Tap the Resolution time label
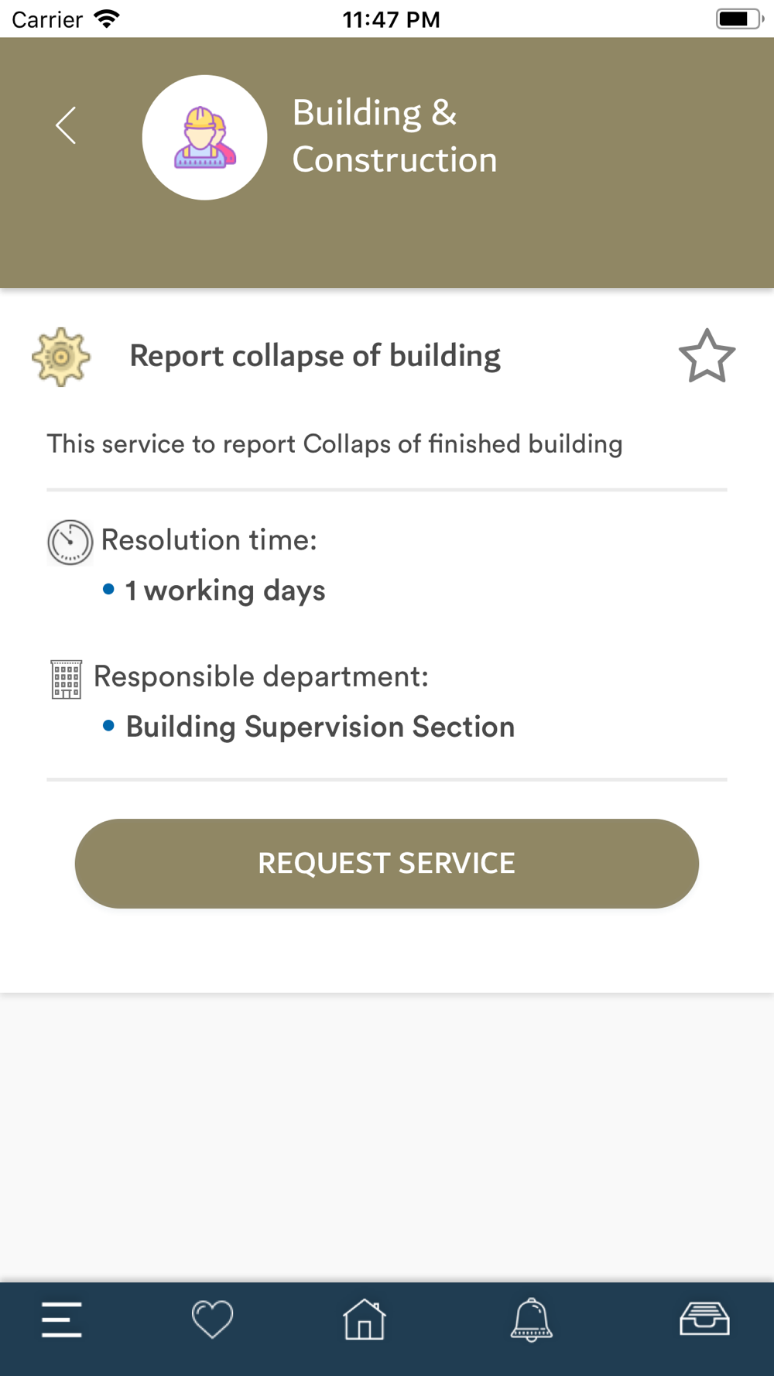The height and width of the screenshot is (1376, 774). 209,540
